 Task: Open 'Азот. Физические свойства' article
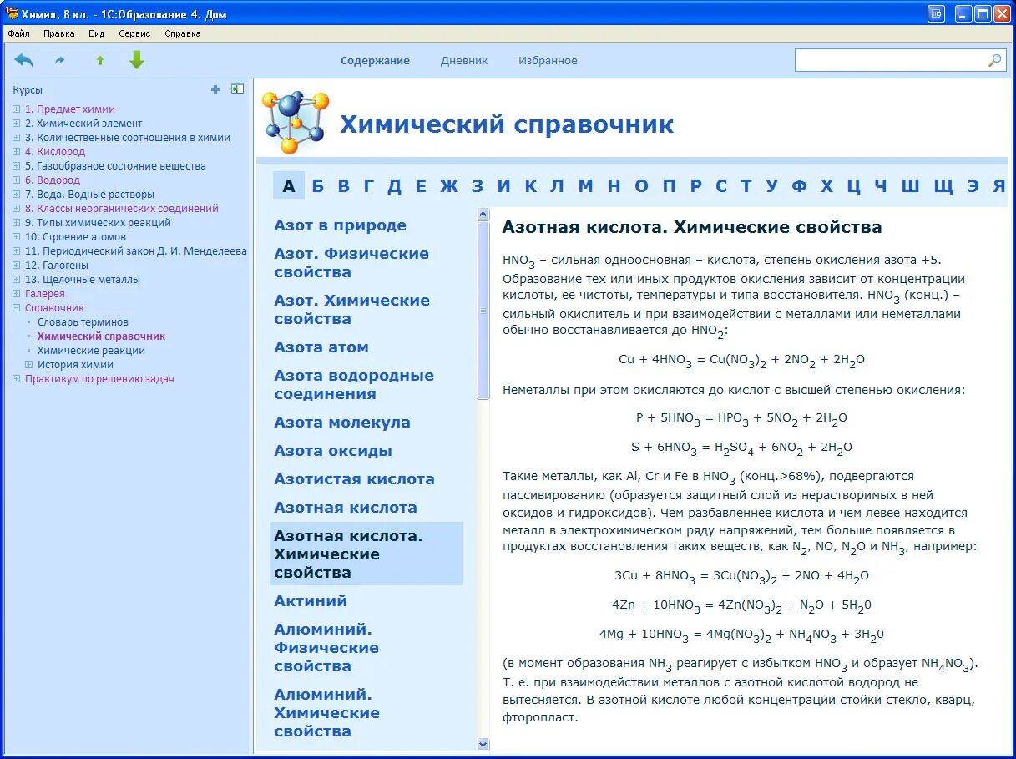(351, 263)
